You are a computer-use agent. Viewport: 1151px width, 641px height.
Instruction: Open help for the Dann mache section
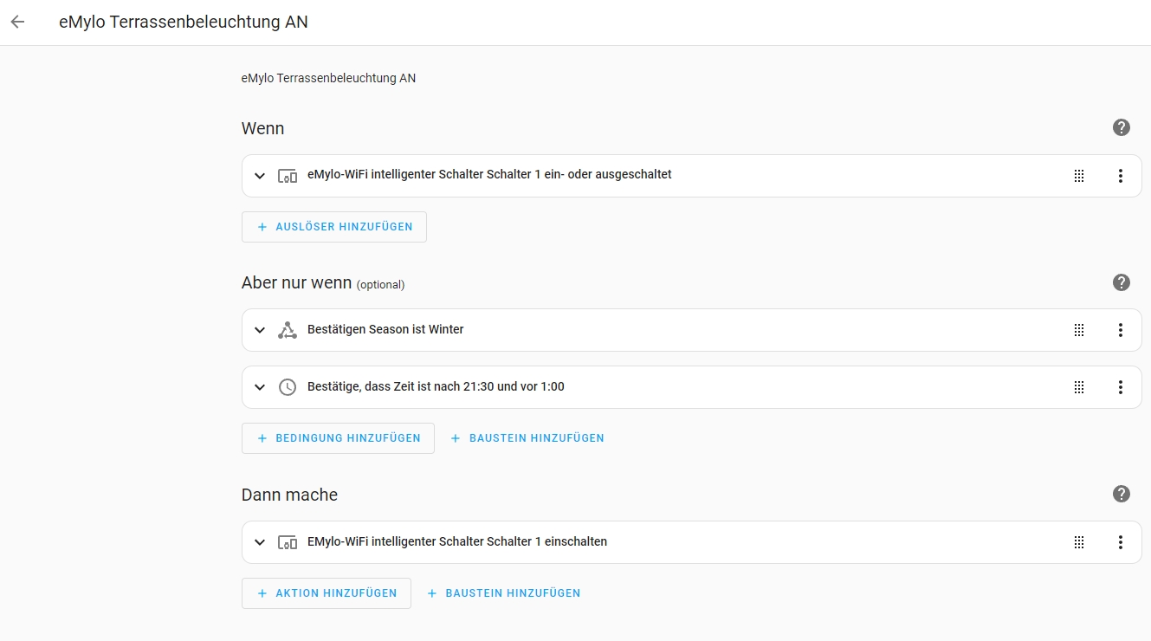click(1122, 494)
